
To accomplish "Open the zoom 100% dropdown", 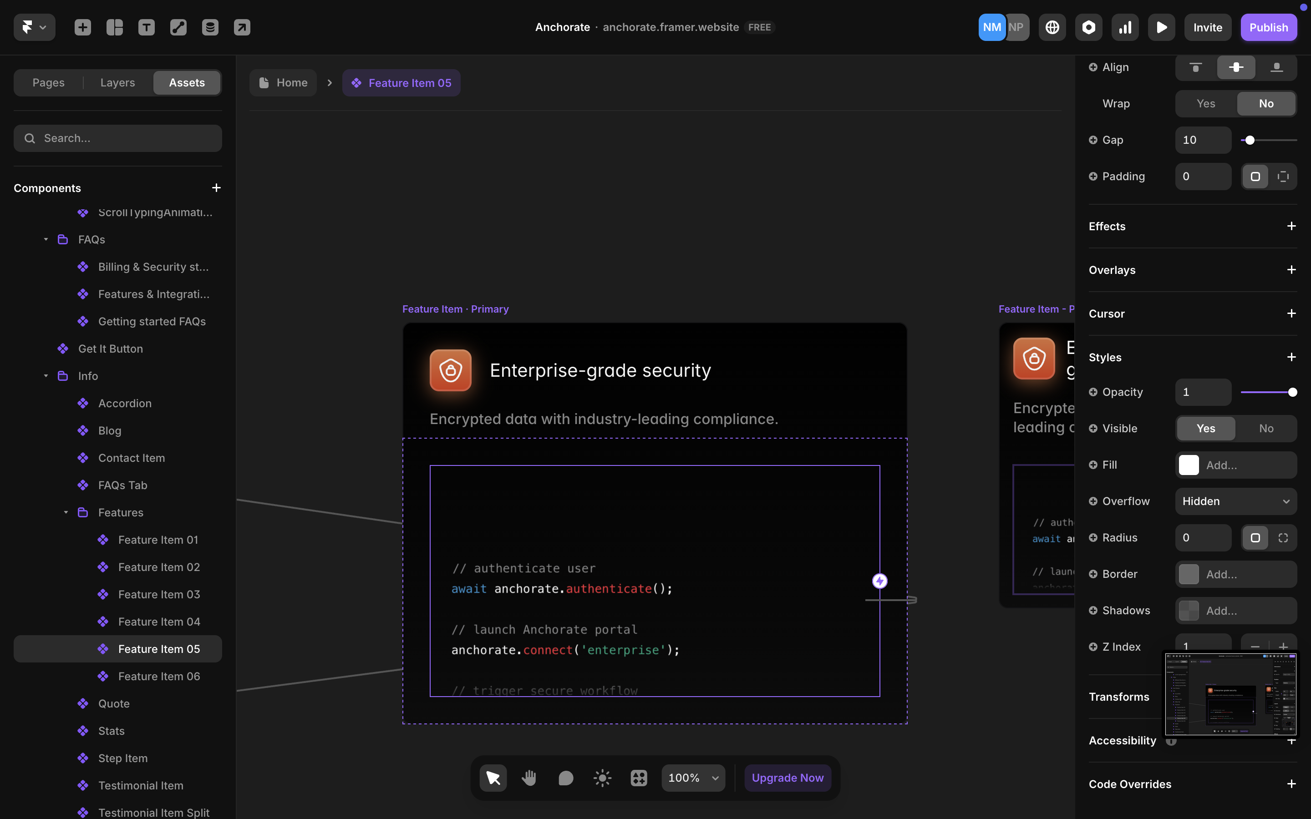I will tap(693, 778).
